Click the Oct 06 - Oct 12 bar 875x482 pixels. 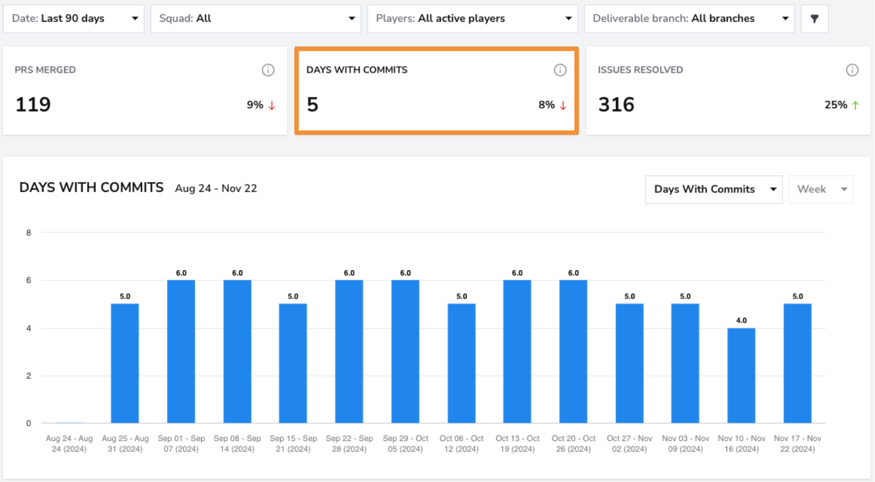462,363
